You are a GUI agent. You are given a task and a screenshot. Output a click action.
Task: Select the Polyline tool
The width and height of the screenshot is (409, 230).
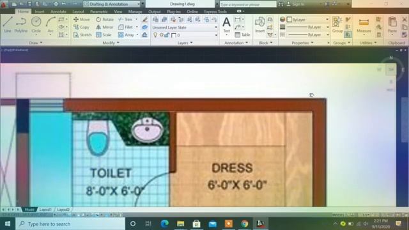(x=21, y=24)
